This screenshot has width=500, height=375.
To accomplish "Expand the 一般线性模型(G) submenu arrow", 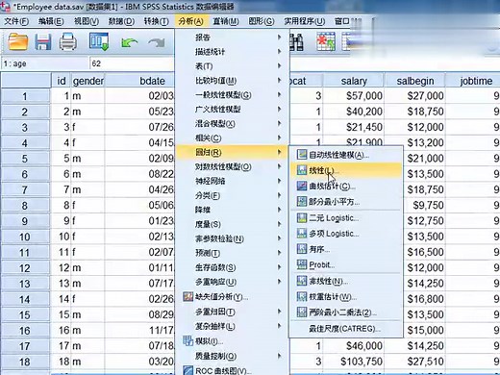I will pos(280,95).
